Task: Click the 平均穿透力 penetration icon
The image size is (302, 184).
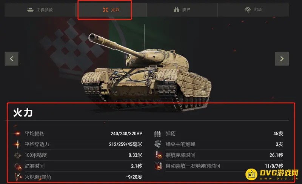Action: pyautogui.click(x=17, y=144)
